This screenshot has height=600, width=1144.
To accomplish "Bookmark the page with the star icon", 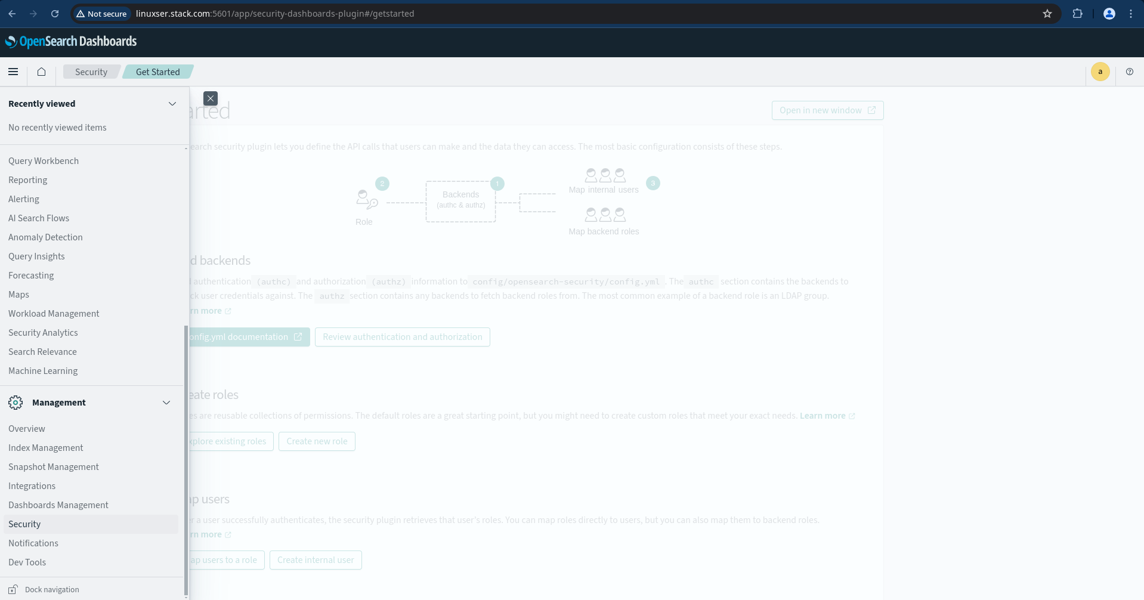I will point(1048,13).
